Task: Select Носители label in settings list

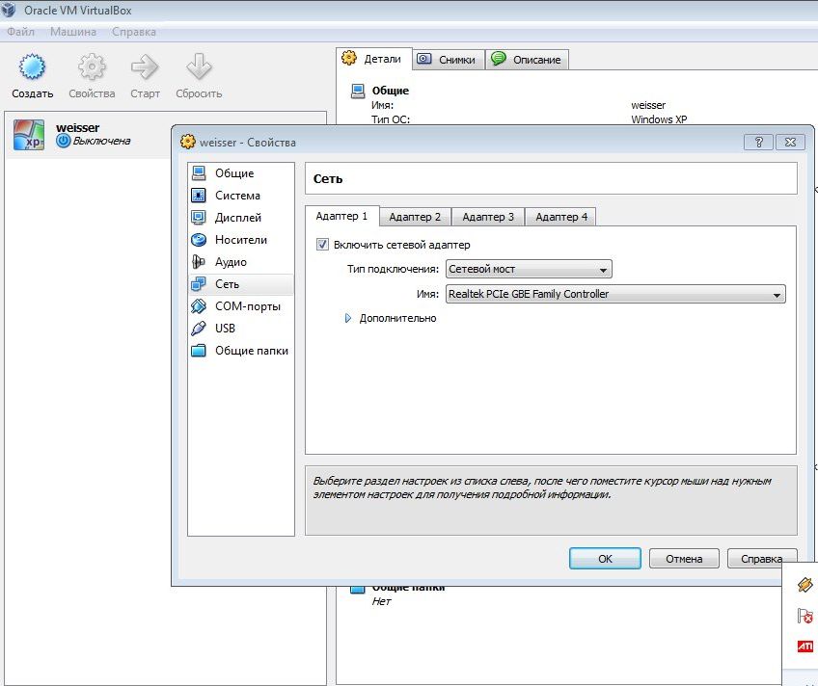Action: [241, 240]
